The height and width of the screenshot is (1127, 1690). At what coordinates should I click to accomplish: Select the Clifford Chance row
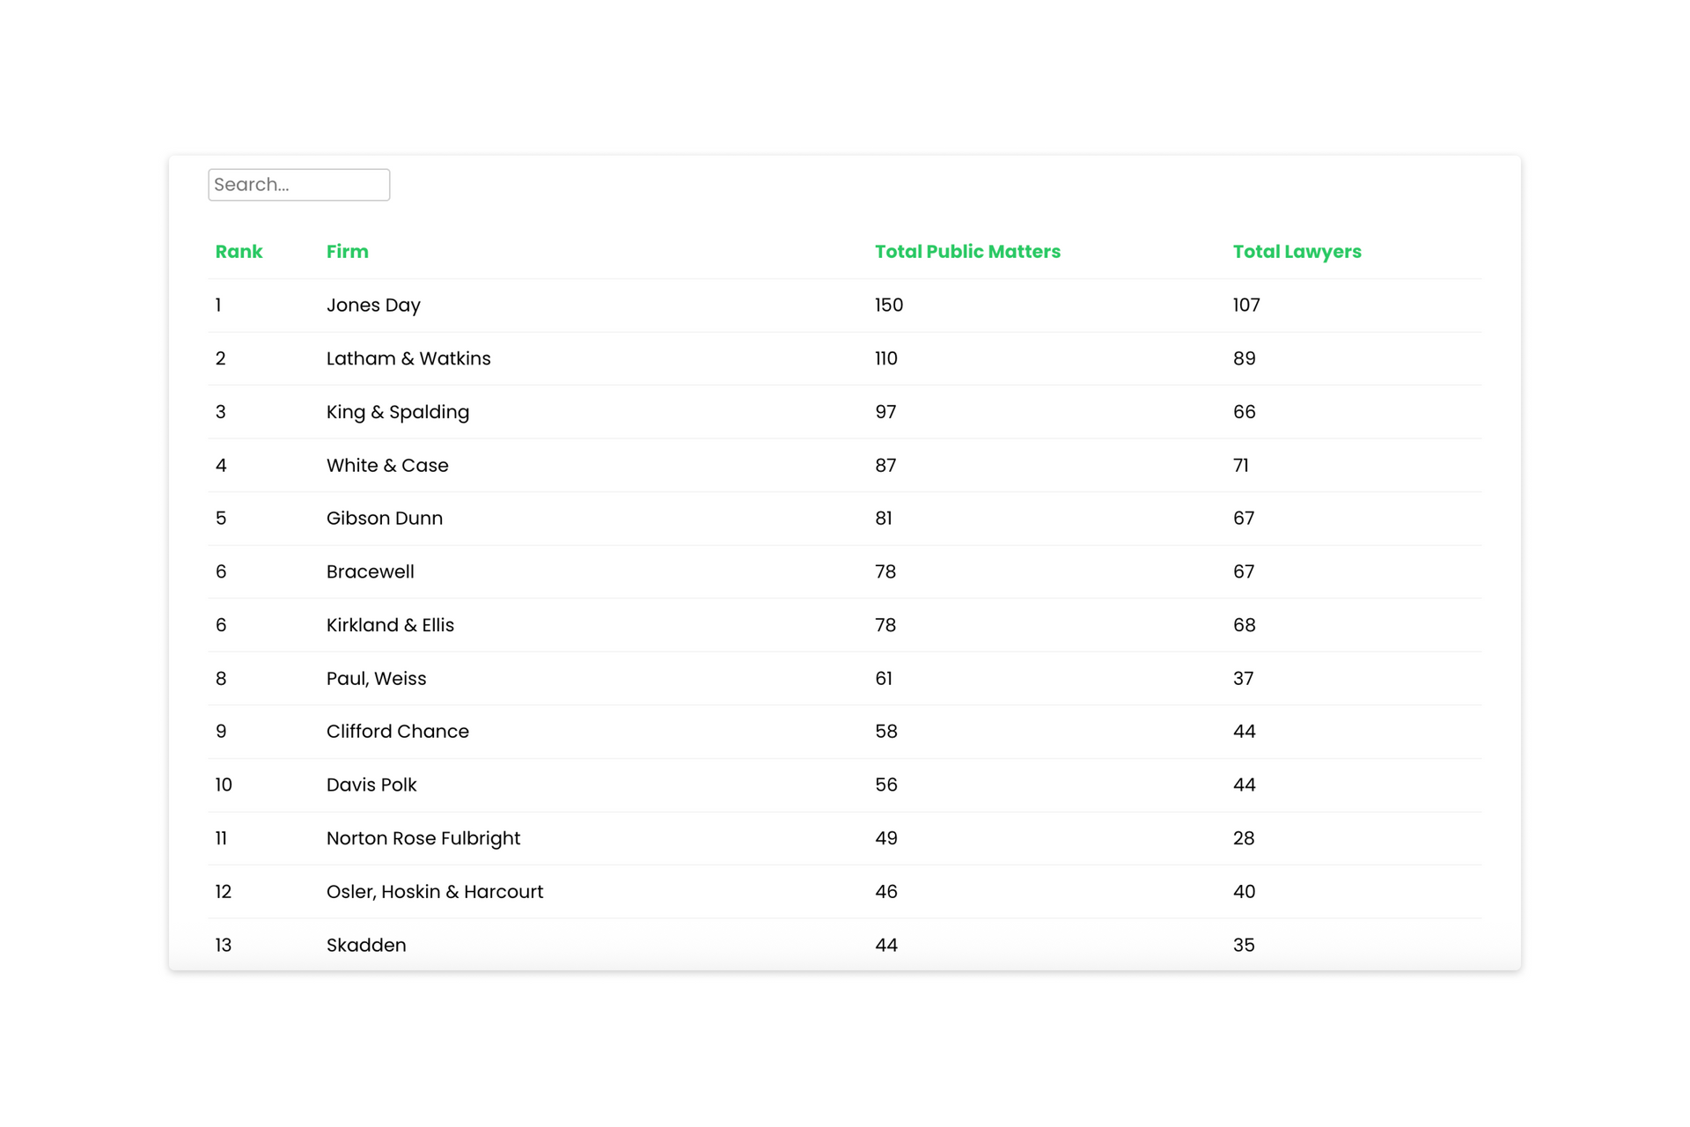click(397, 732)
